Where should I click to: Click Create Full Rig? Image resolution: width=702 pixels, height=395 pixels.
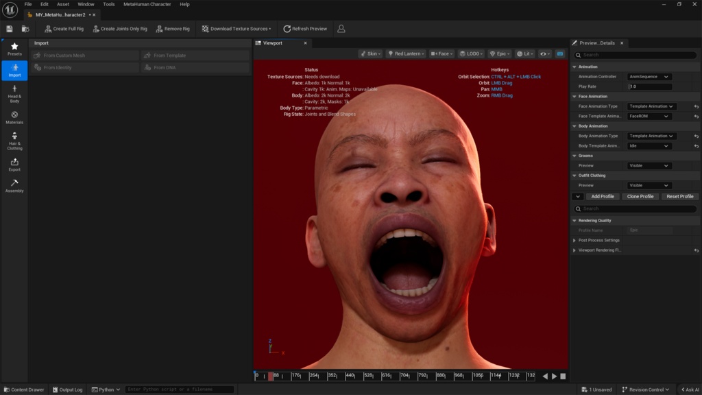[x=64, y=29]
